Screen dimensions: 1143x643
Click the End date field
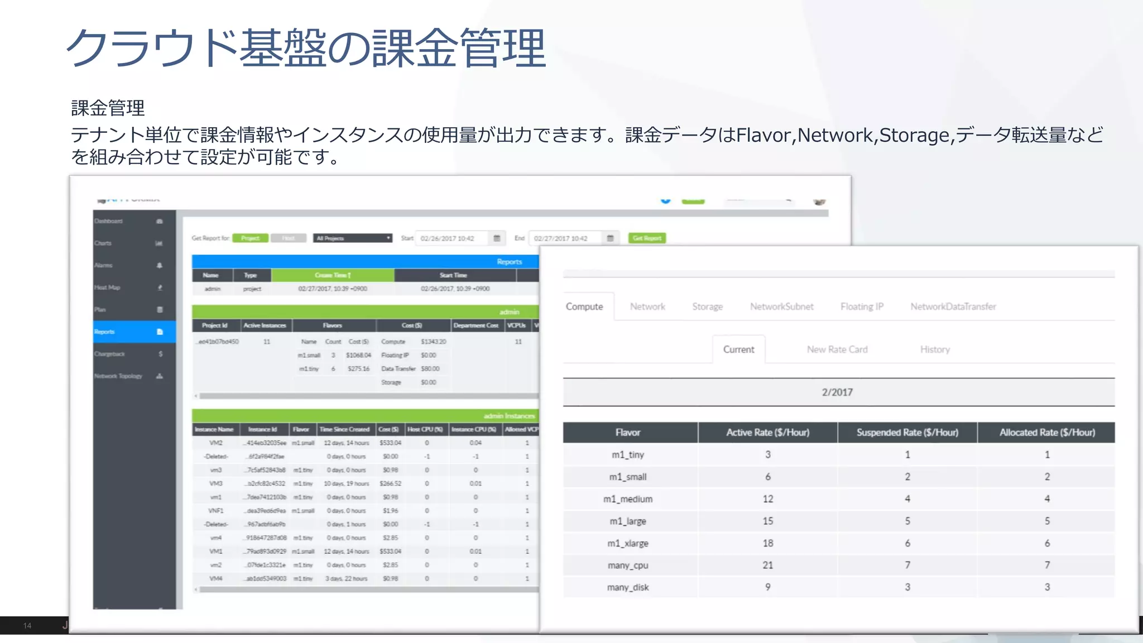(566, 238)
